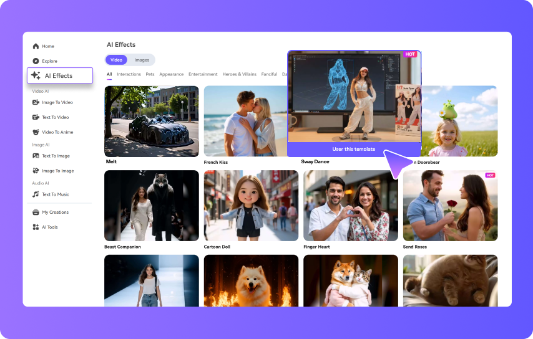Image resolution: width=533 pixels, height=339 pixels.
Task: Click the Finger Heart title text
Action: (x=316, y=247)
